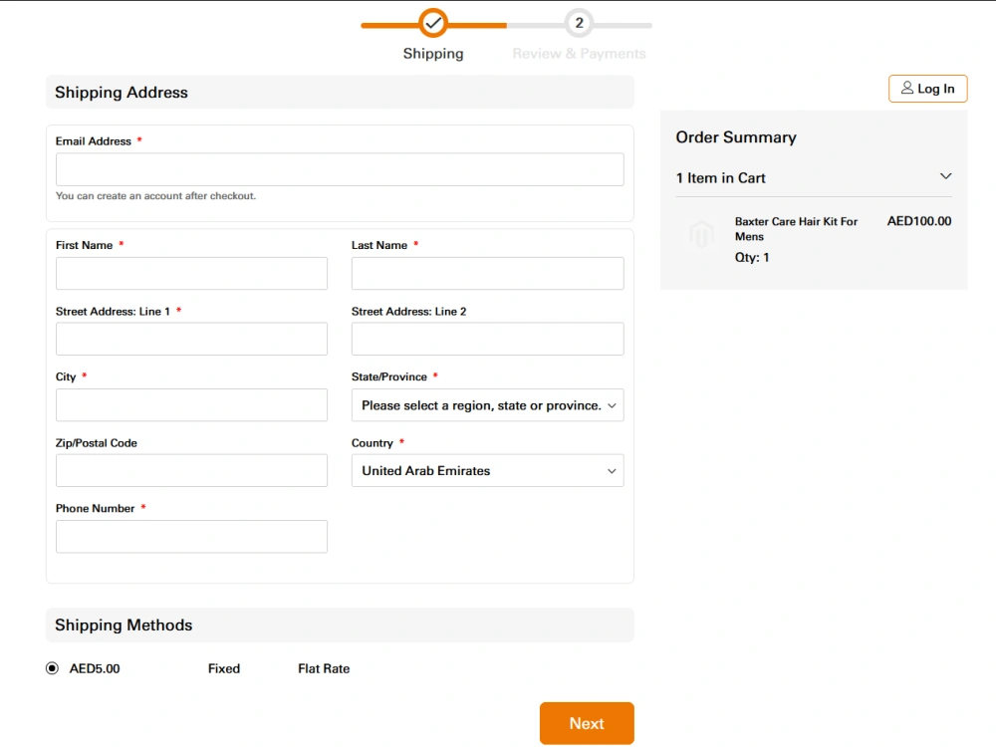Click the AED5.00 shipping price text
This screenshot has height=747, width=996.
95,668
